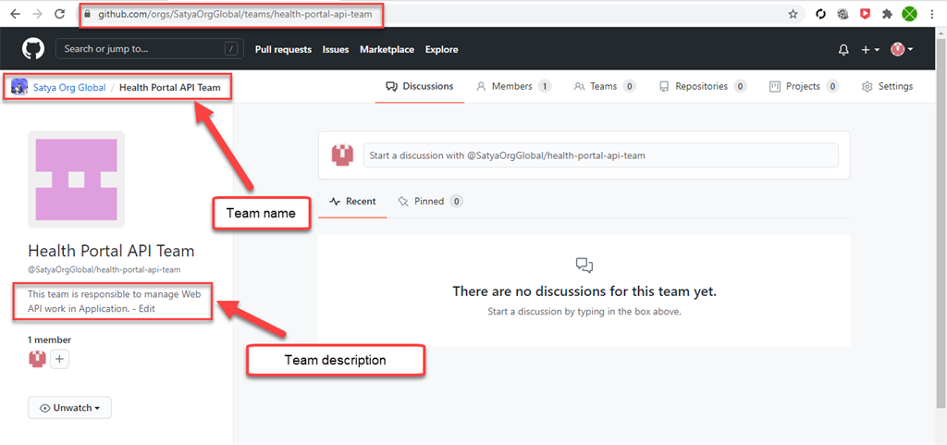947x445 pixels.
Task: Click the 1 member label
Action: click(x=50, y=340)
